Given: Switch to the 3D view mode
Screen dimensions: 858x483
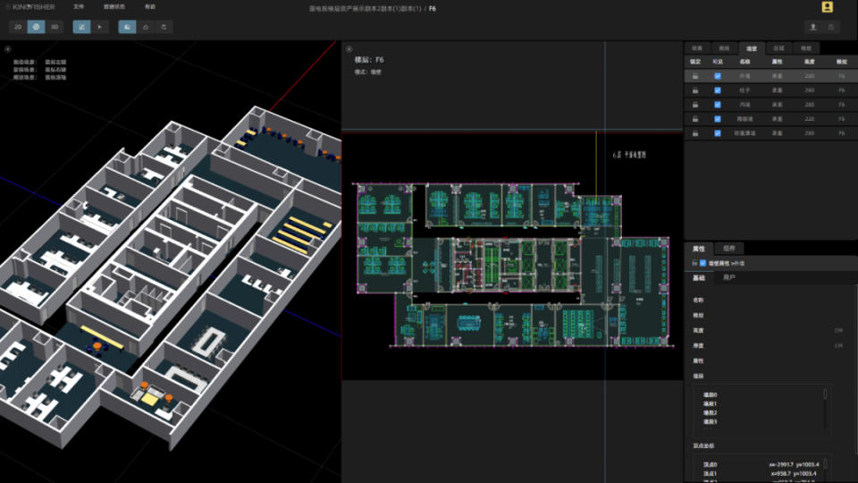Looking at the screenshot, I should point(55,27).
